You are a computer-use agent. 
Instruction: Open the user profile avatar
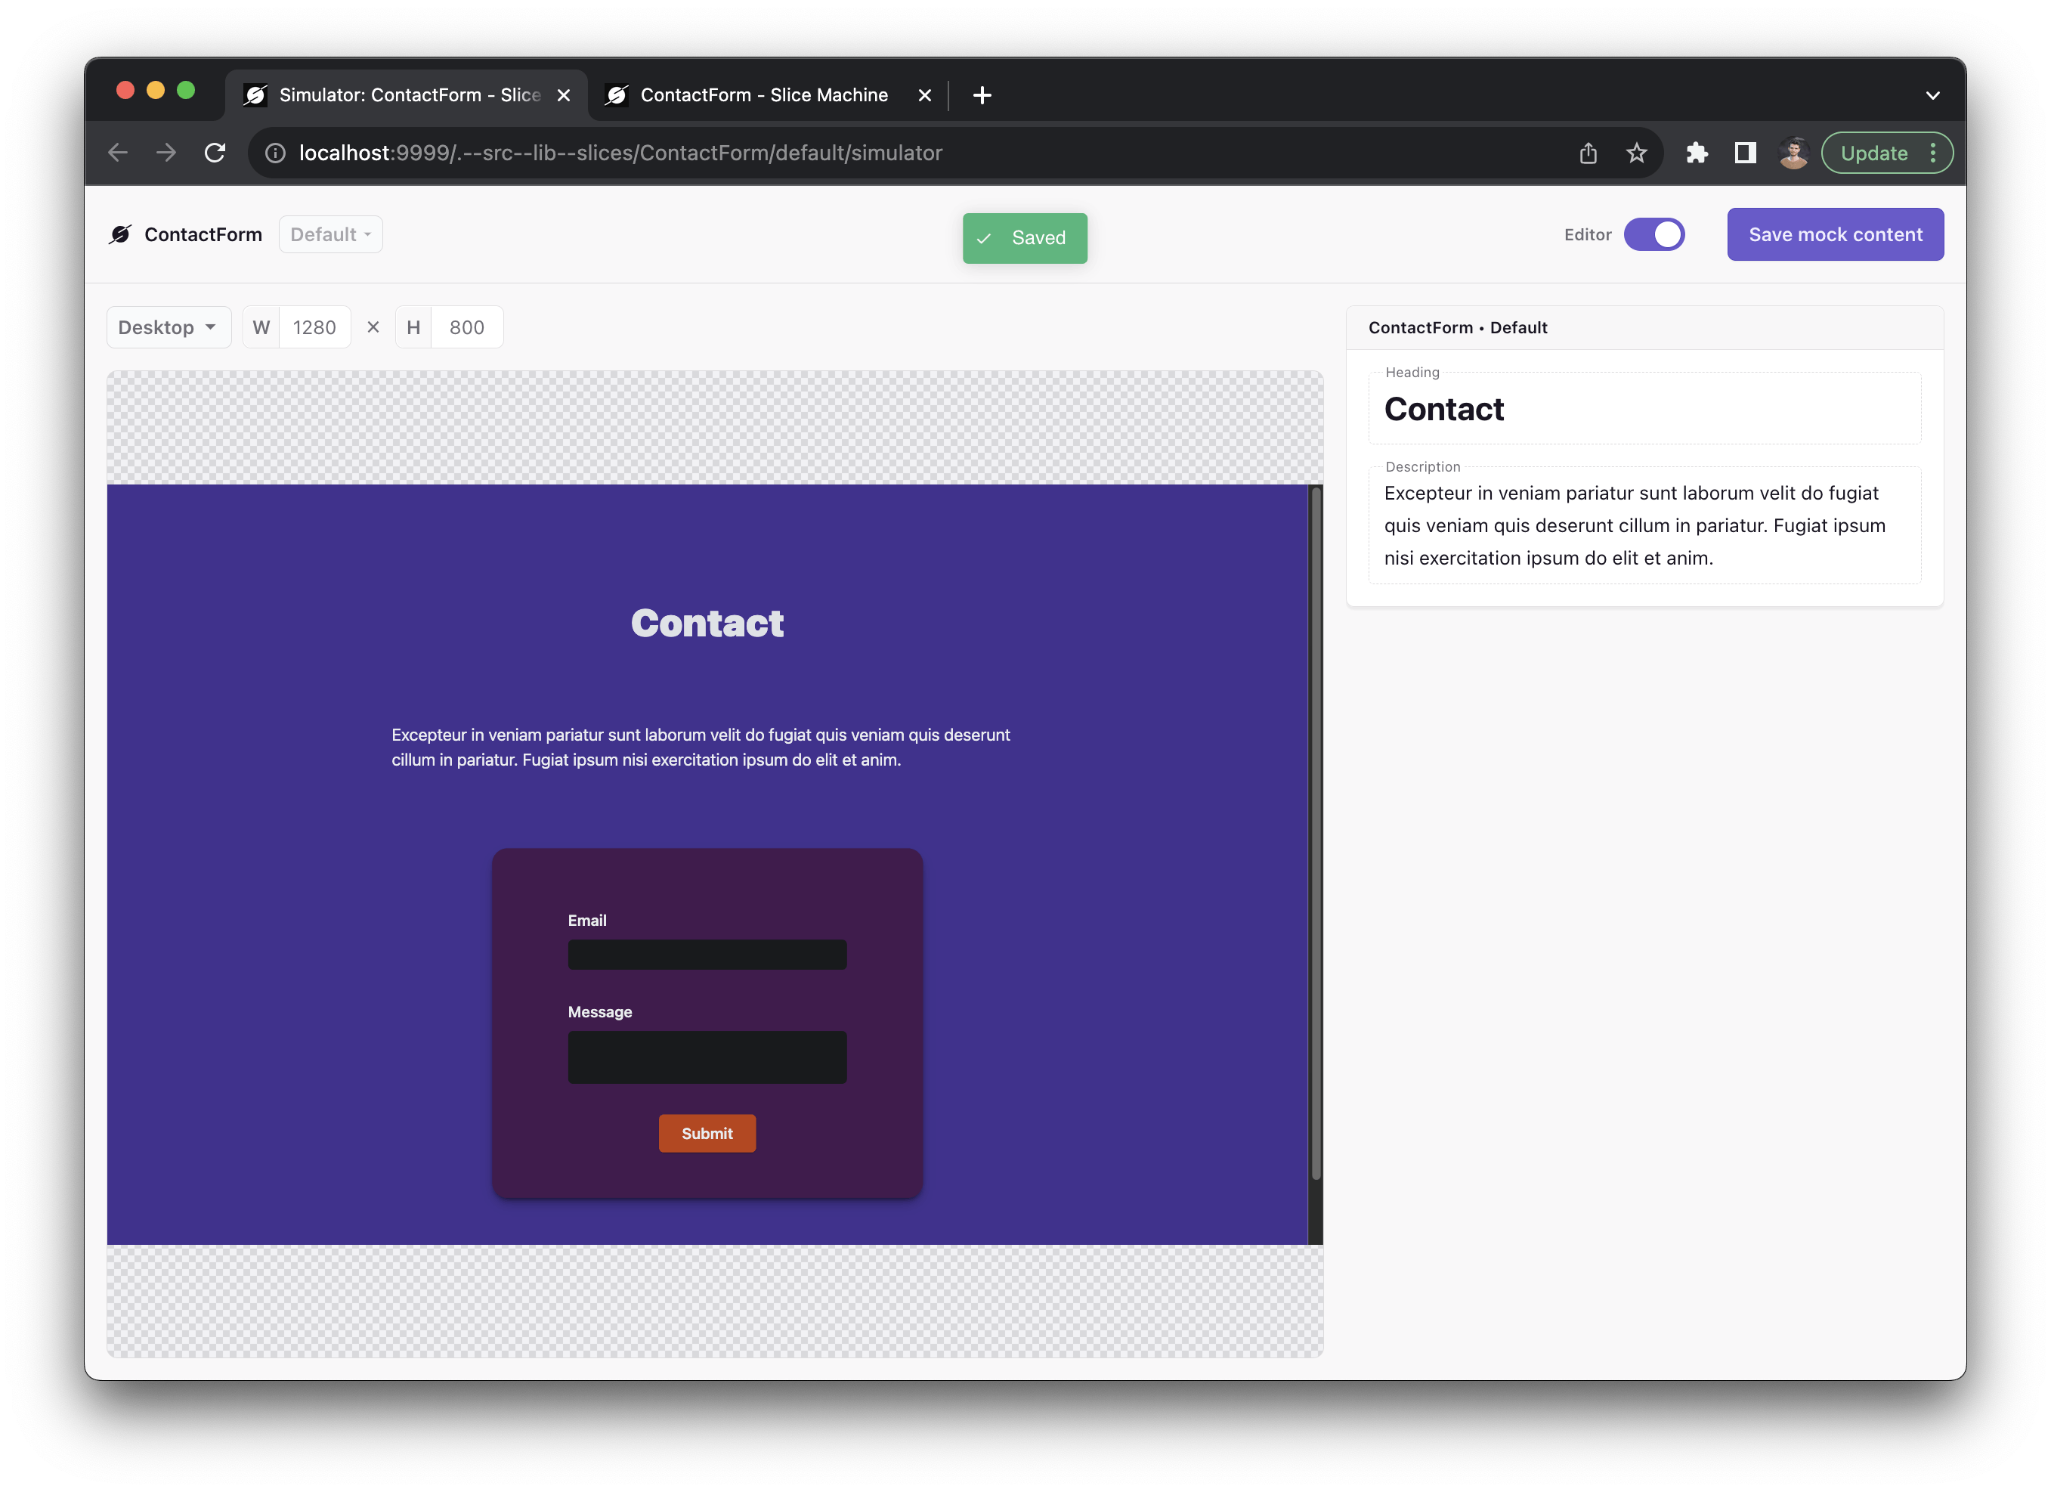(1793, 153)
